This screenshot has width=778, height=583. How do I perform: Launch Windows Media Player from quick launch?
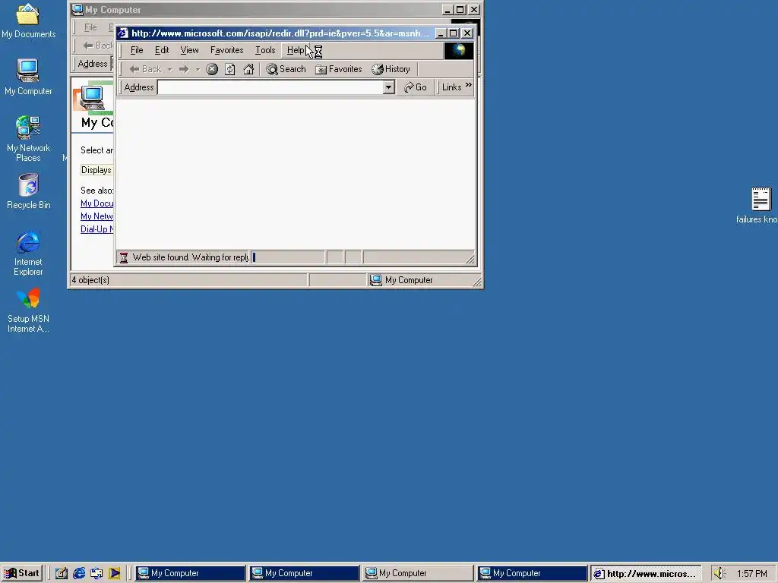pos(115,573)
